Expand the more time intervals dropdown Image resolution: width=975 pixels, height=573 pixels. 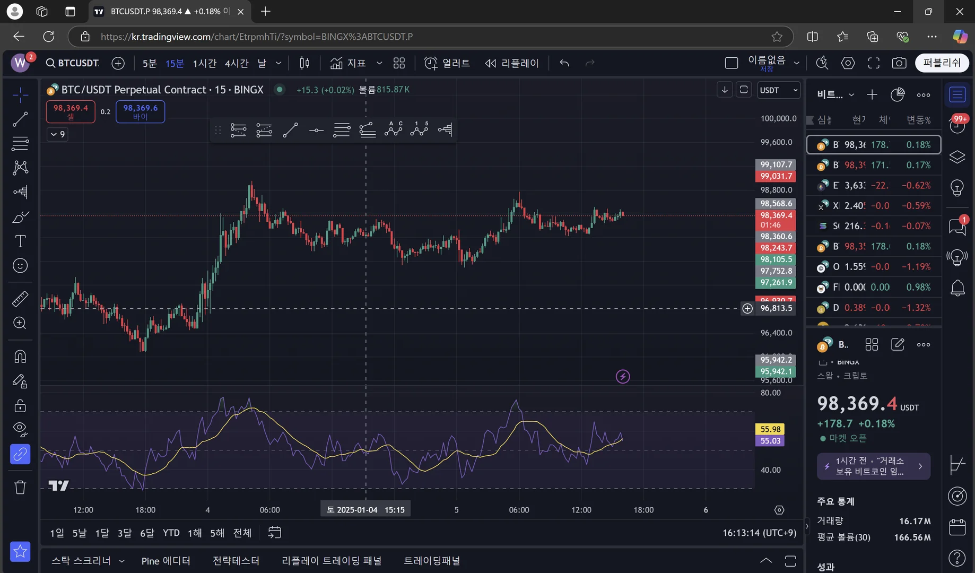click(x=278, y=63)
